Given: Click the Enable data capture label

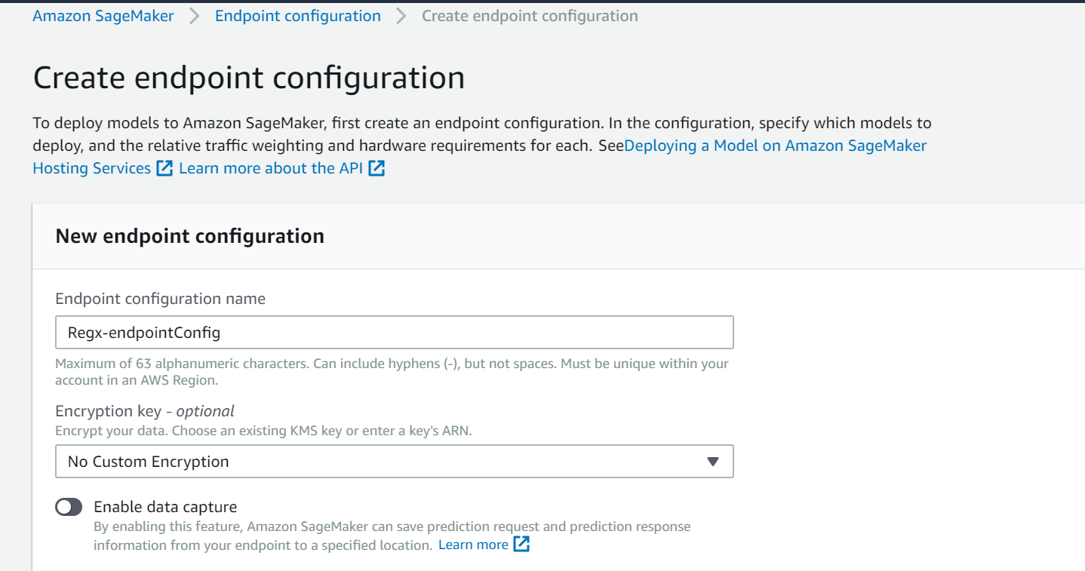Looking at the screenshot, I should pos(165,507).
